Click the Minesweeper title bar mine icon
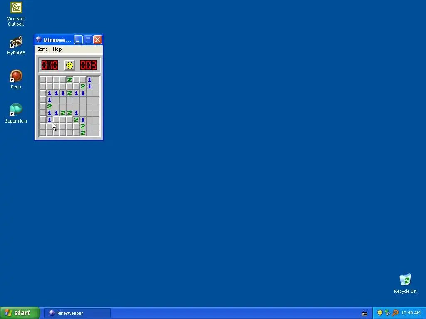Image resolution: width=426 pixels, height=319 pixels. [x=39, y=40]
